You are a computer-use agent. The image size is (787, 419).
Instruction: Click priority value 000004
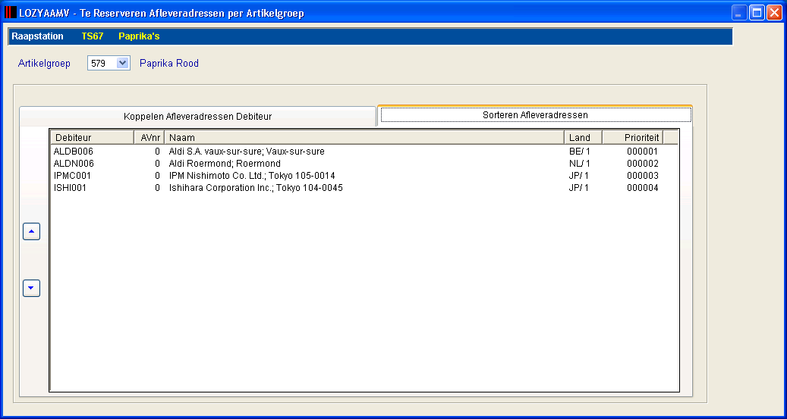pyautogui.click(x=643, y=188)
